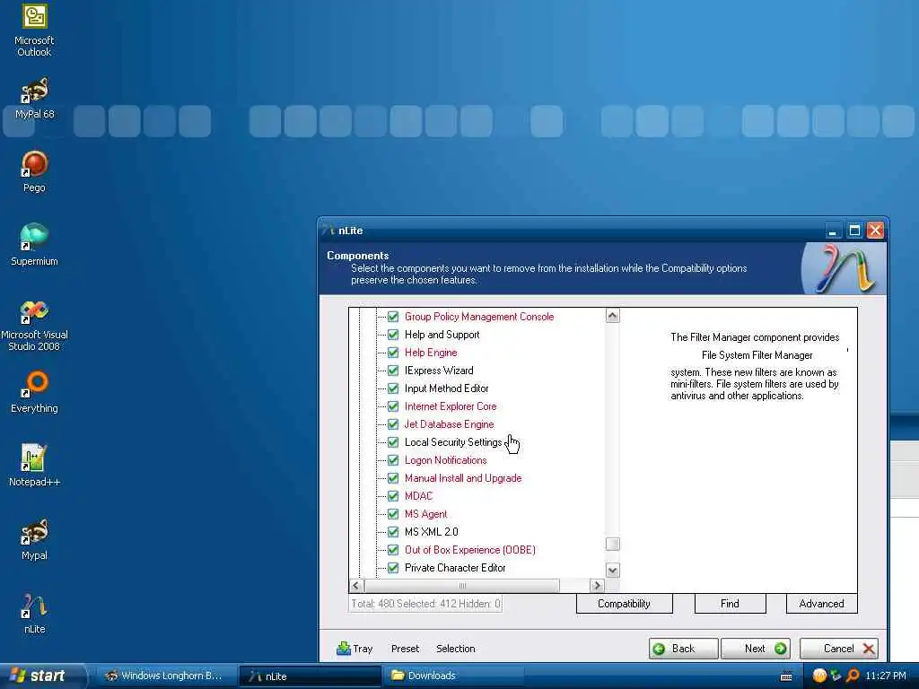Select the 'Jet Database Engine' label
Viewport: 919px width, 689px height.
449,424
